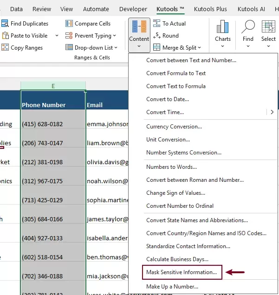Click the Find magnifier icon

(248, 26)
